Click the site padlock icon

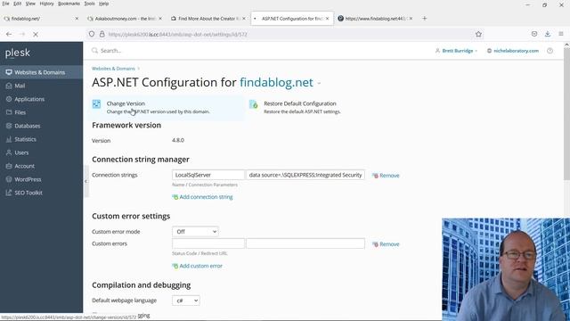(102, 34)
